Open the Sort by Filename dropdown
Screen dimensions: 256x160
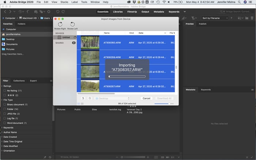[x=215, y=18]
